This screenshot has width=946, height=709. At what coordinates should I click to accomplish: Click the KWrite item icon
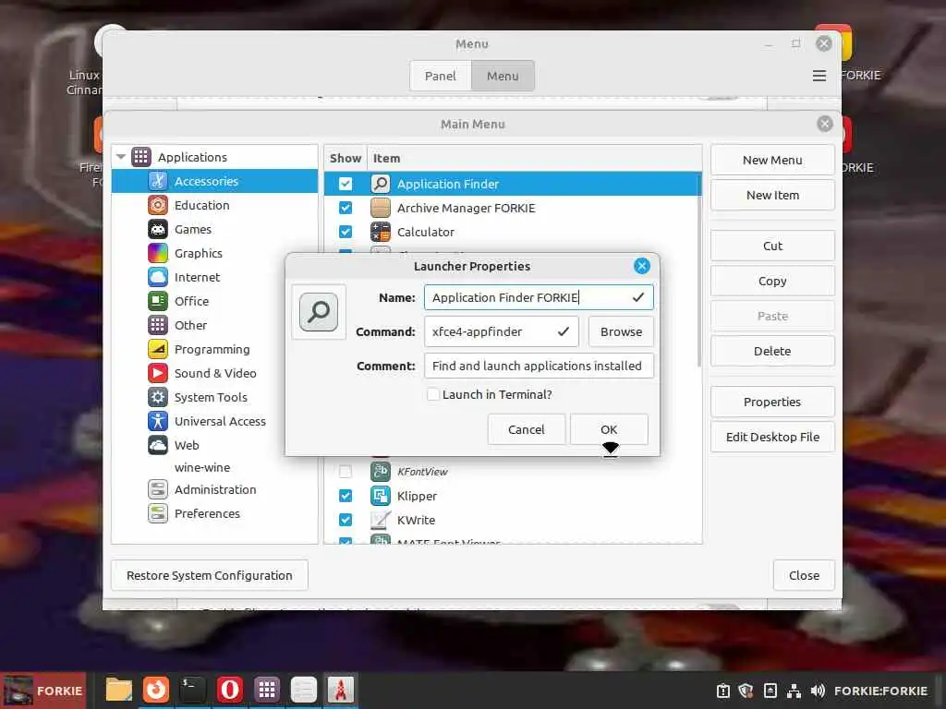tap(380, 520)
